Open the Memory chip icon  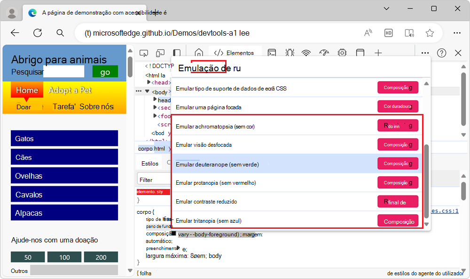tap(342, 53)
